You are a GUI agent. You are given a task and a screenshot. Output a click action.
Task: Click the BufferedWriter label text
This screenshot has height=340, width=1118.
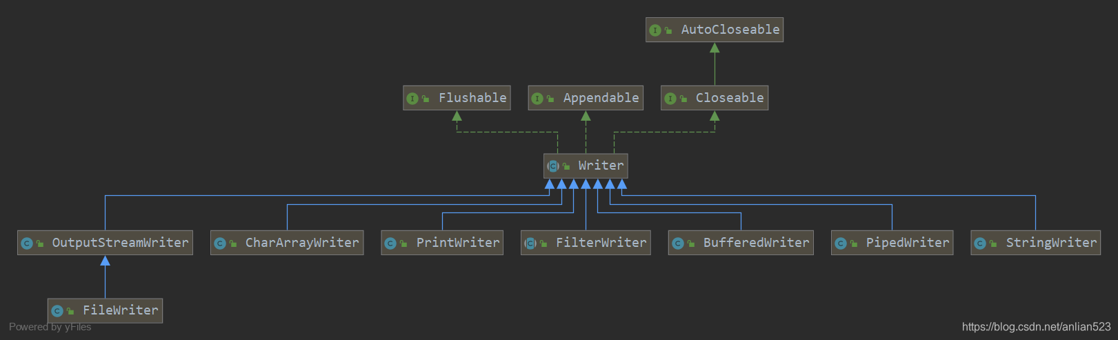[757, 243]
